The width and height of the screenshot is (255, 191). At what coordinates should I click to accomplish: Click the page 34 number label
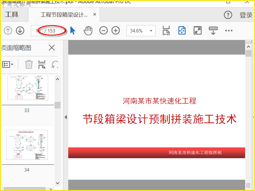[x=27, y=170]
